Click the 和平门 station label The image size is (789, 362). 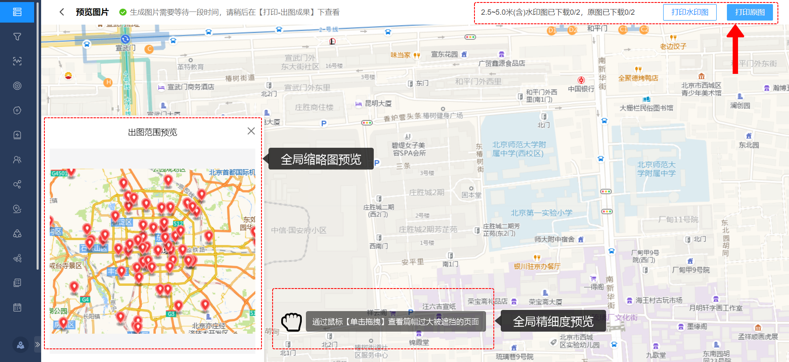(597, 28)
